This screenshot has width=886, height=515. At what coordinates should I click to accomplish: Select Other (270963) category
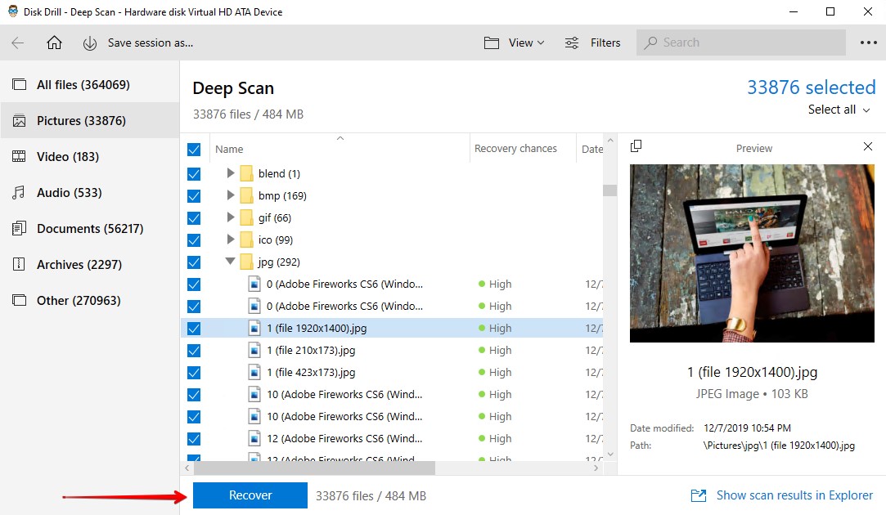(90, 301)
